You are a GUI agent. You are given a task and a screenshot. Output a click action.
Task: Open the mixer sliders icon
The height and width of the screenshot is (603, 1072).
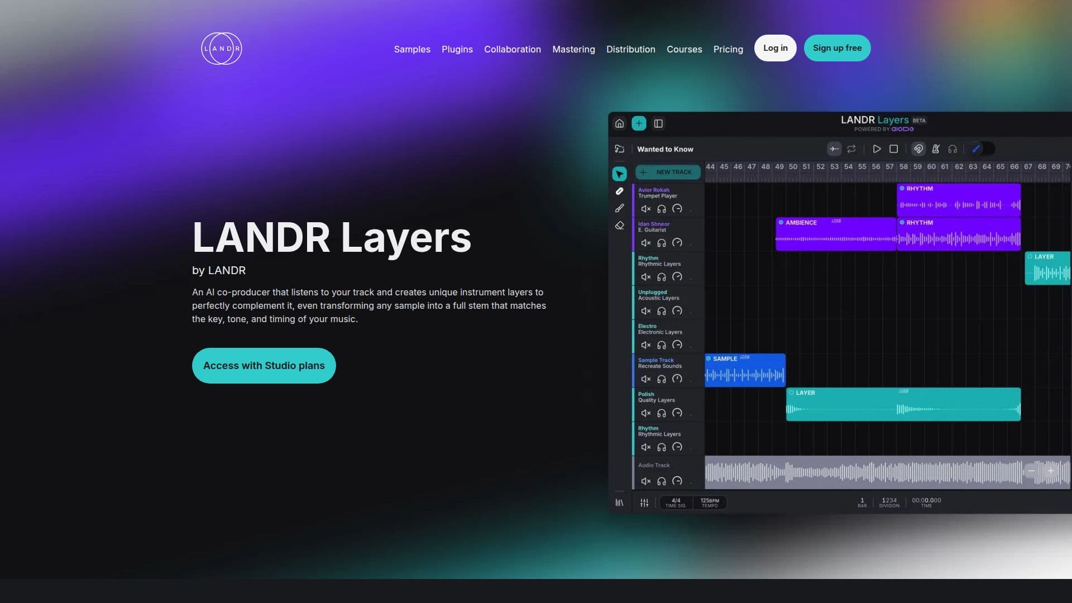click(x=644, y=502)
